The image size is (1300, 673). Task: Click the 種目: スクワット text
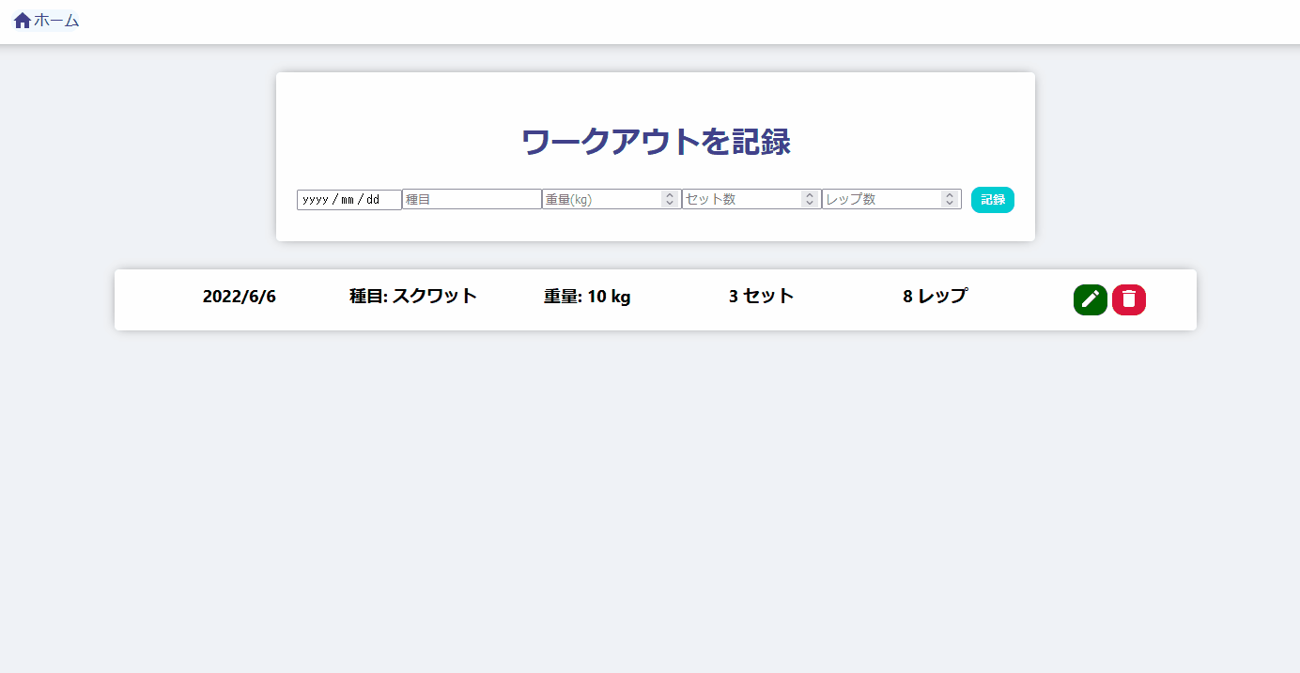point(413,297)
